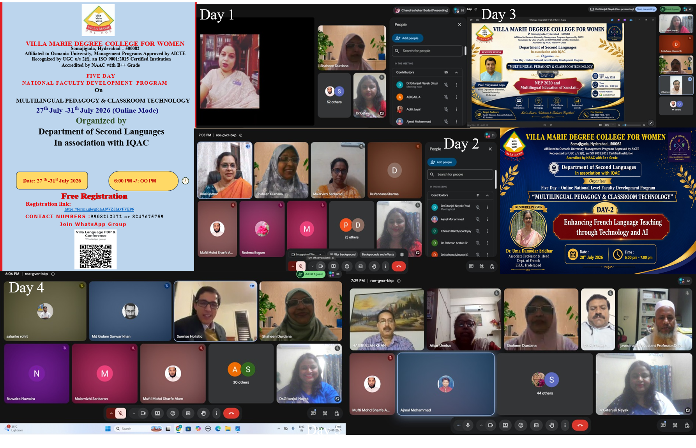Open activities in the 7:29 PM meeting
The height and width of the screenshot is (448, 696).
pos(675,425)
